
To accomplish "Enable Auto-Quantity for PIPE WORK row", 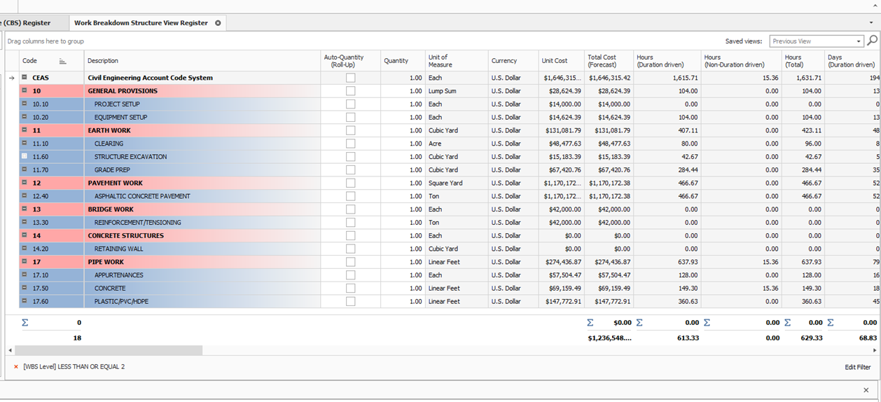I will tap(350, 262).
